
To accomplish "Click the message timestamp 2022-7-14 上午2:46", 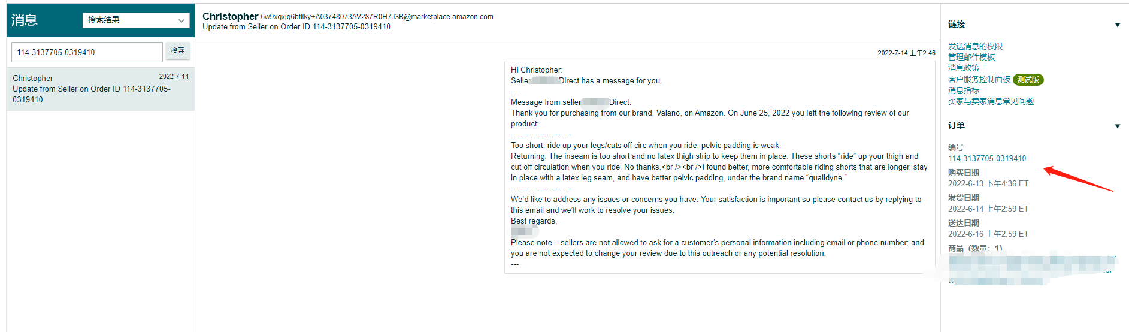I will (x=906, y=53).
